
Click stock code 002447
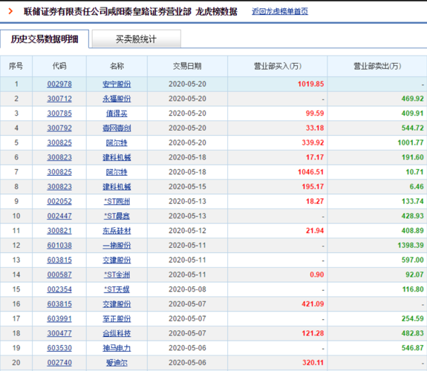[59, 216]
